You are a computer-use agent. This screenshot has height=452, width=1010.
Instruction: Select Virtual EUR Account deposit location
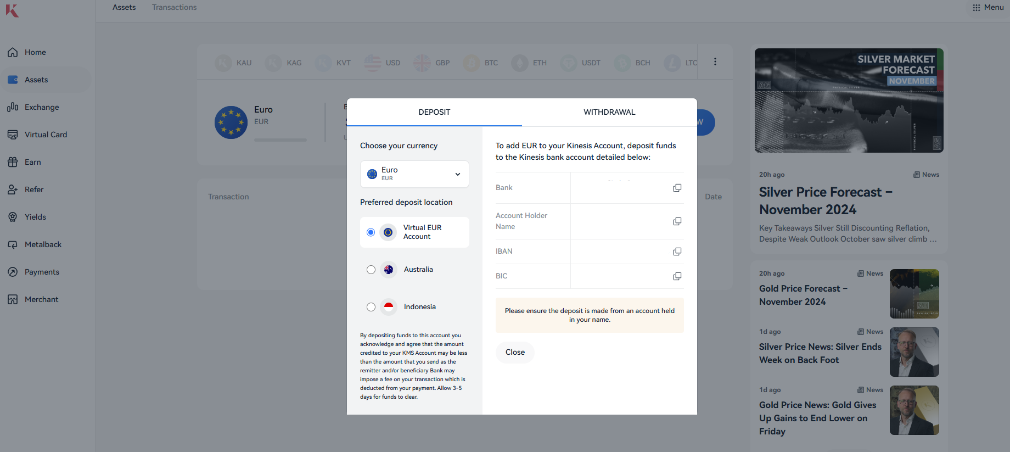tap(371, 232)
